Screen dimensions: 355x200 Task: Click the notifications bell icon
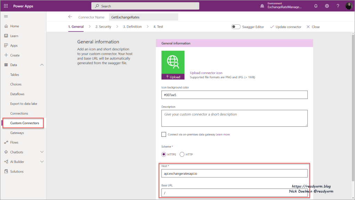(x=316, y=6)
